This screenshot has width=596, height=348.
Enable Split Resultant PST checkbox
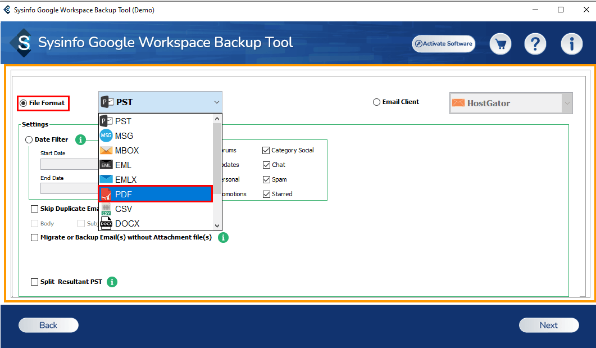click(35, 282)
